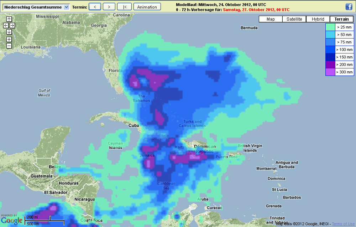The width and height of the screenshot is (356, 227).
Task: Open the Terms of Use link
Action: 343,224
